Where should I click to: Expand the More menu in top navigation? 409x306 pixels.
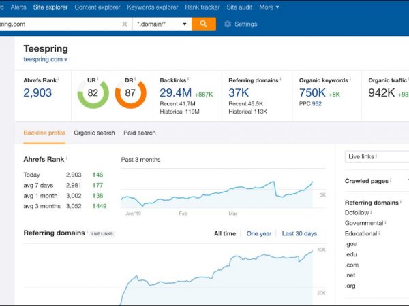pyautogui.click(x=269, y=7)
